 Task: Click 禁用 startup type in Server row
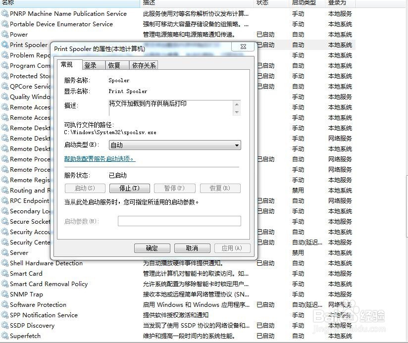298,252
